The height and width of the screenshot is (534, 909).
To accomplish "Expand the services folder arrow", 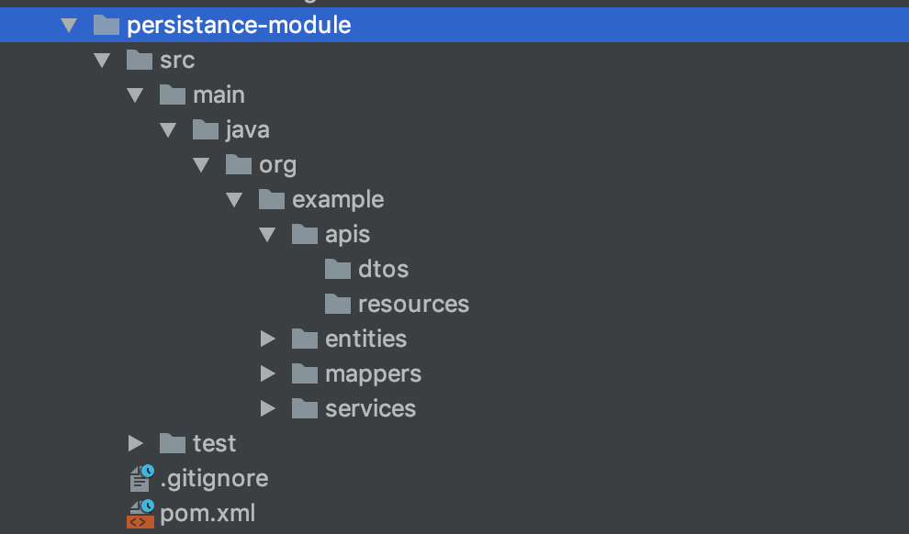I will coord(267,408).
